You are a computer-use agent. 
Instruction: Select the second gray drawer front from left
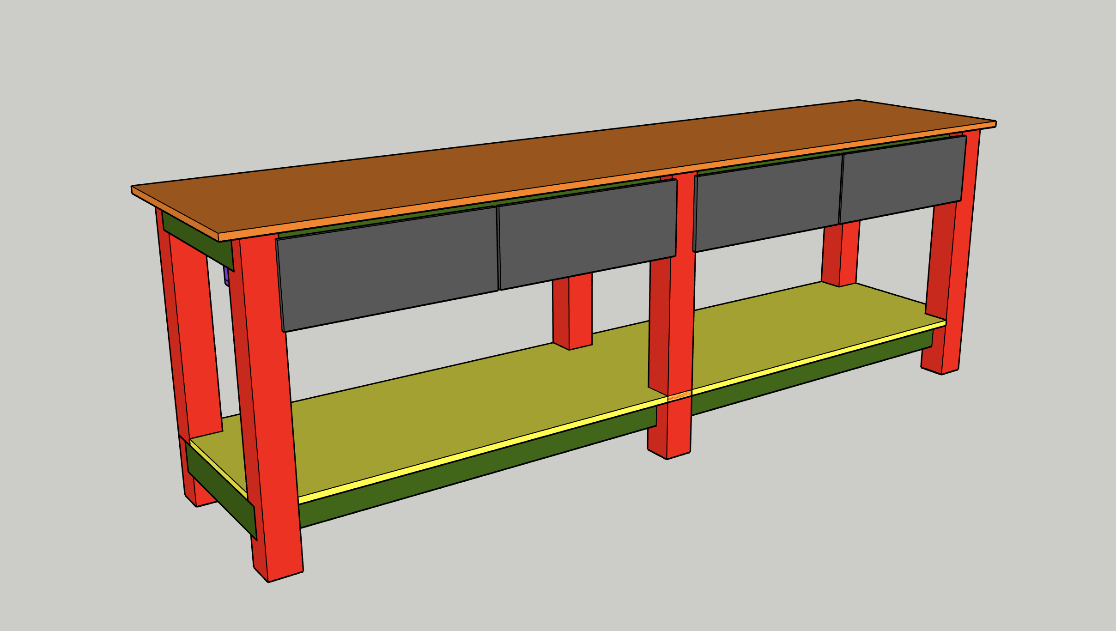587,235
